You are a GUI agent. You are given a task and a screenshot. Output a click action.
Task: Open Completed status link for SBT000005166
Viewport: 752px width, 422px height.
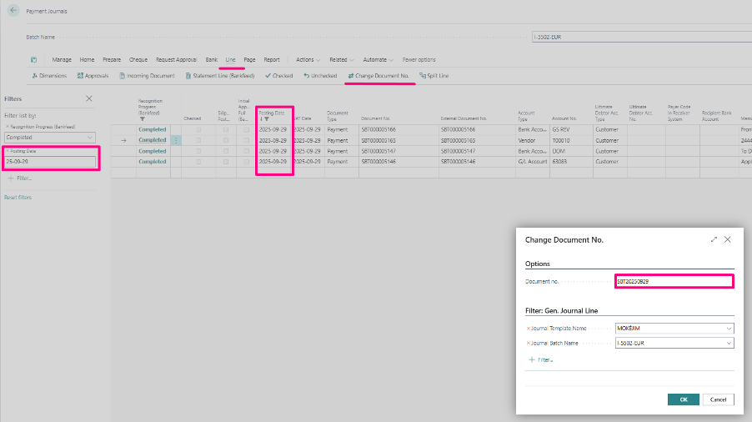coord(152,129)
